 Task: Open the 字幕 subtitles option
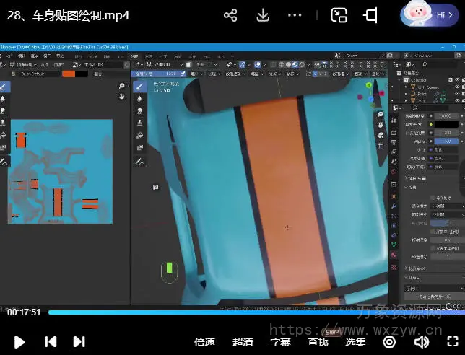click(280, 342)
